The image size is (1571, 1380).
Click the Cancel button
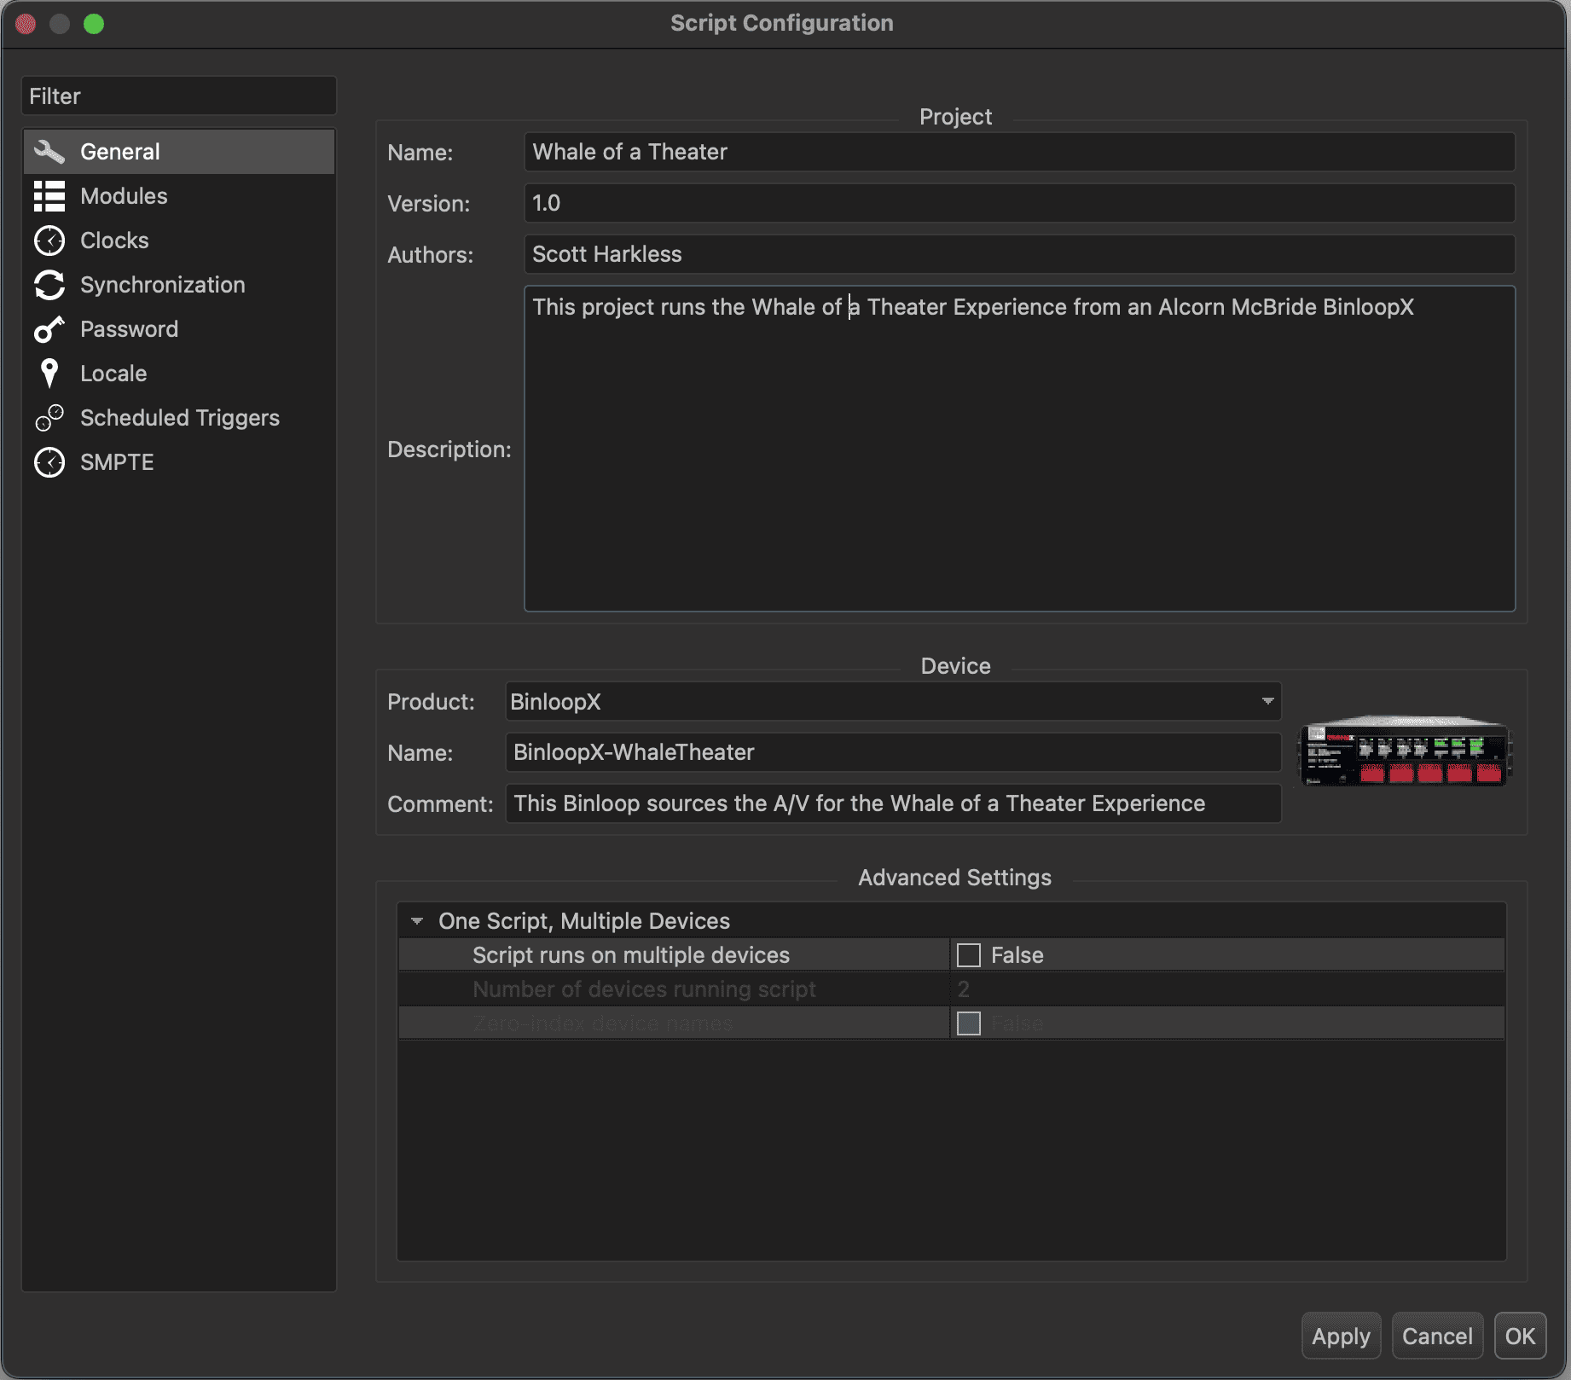pyautogui.click(x=1436, y=1336)
